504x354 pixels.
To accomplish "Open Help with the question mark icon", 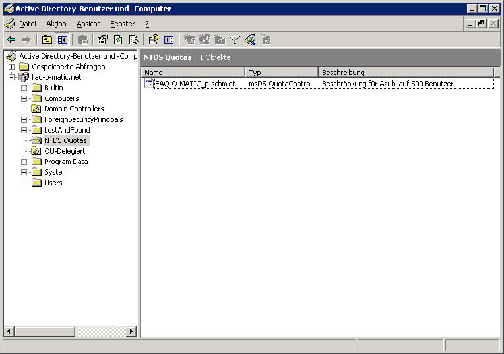I will coord(153,40).
